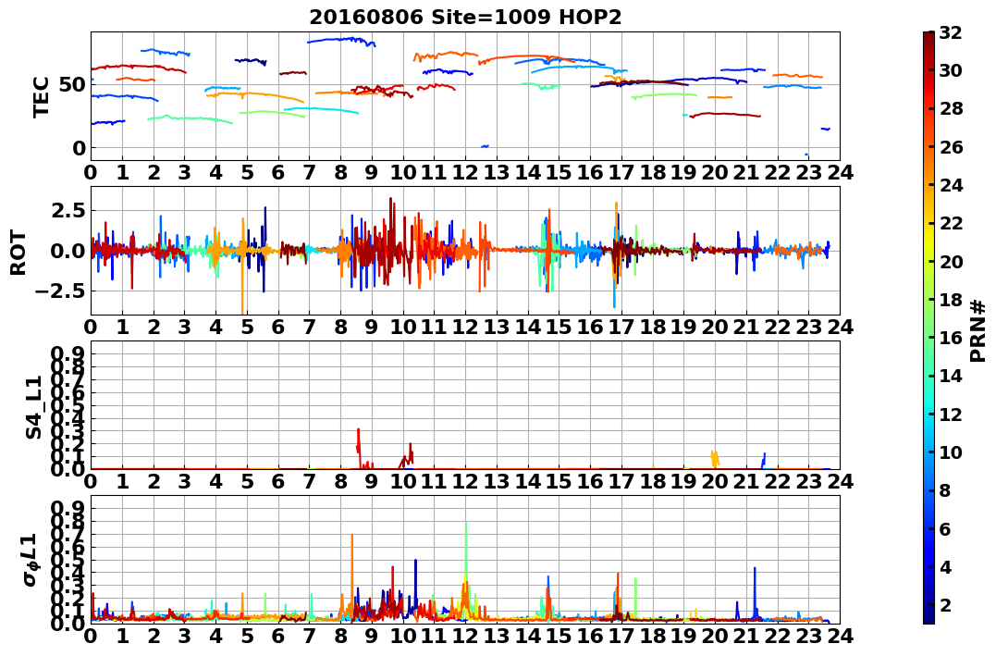The image size is (996, 656).
Task: Click colorbar tick label '8'
Action: [945, 490]
